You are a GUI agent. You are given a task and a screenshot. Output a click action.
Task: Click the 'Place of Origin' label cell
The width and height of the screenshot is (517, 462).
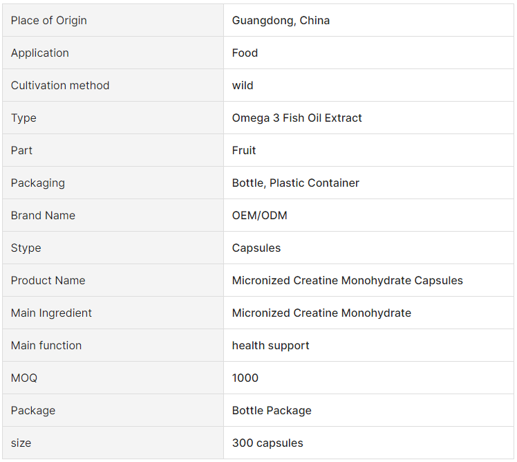[113, 20]
